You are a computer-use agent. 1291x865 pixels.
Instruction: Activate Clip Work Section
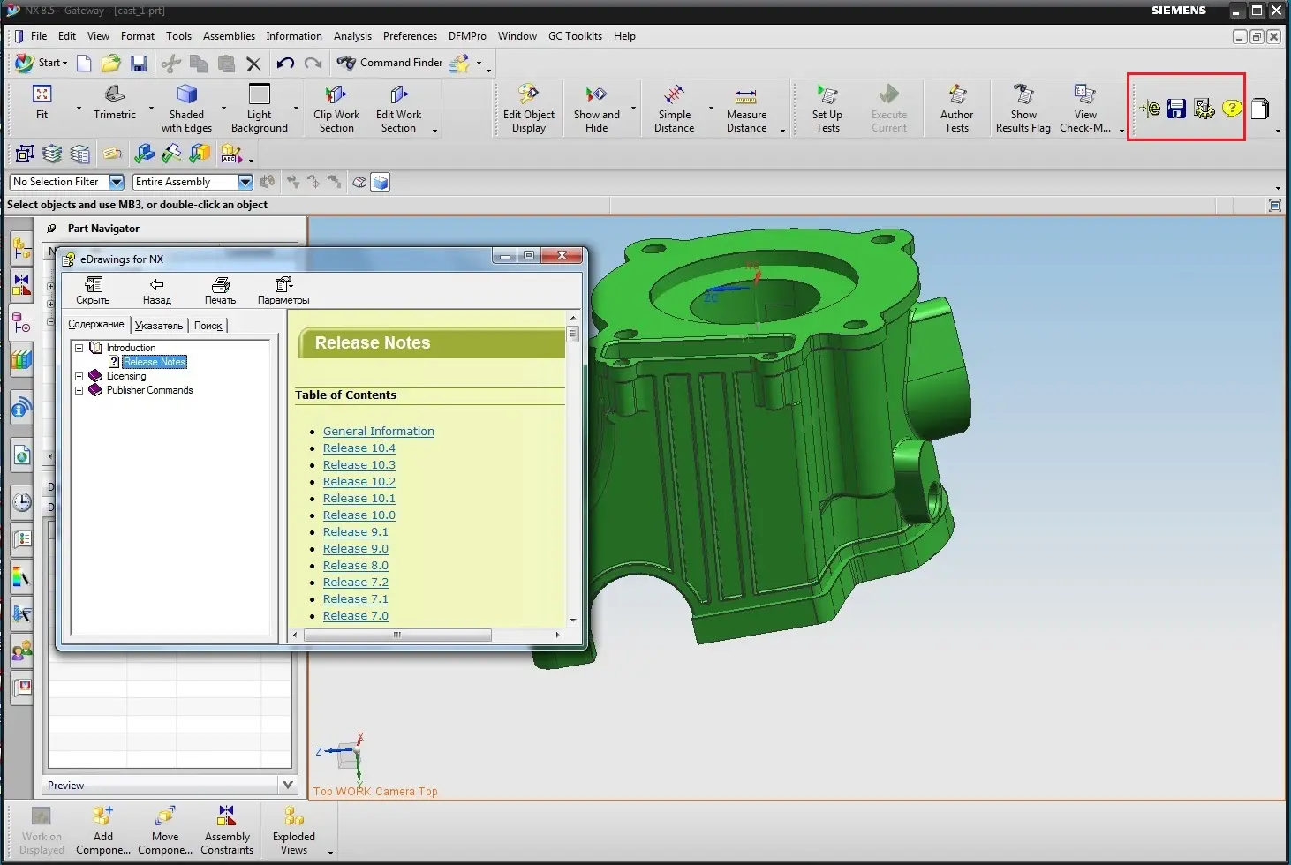[x=336, y=109]
